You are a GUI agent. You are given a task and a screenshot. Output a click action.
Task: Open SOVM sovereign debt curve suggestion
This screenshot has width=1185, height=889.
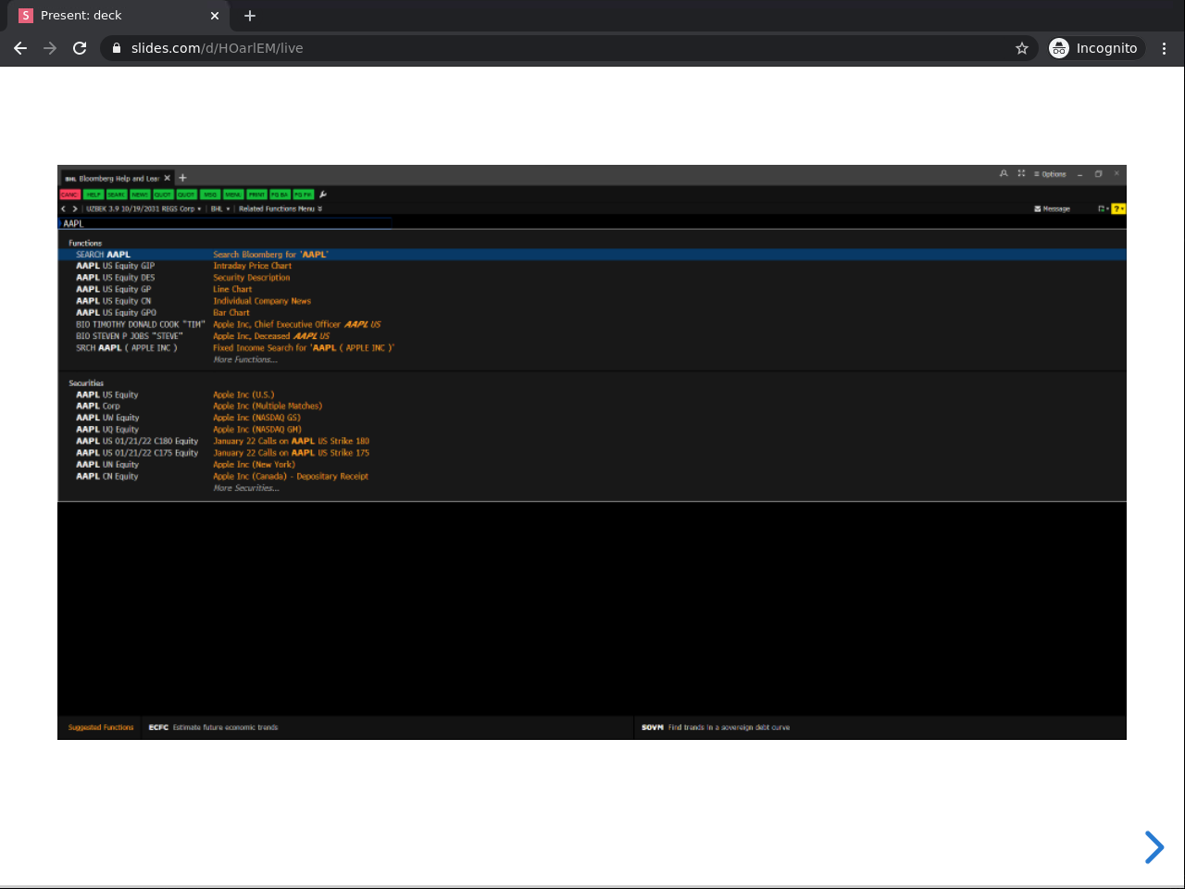(716, 727)
